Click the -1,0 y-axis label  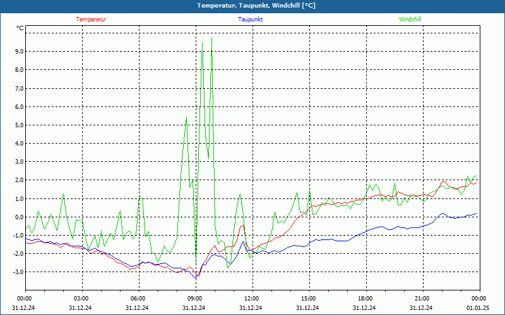pyautogui.click(x=17, y=236)
